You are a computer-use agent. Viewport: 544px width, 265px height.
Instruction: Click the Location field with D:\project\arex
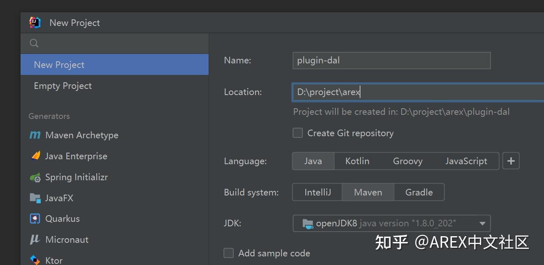(418, 92)
